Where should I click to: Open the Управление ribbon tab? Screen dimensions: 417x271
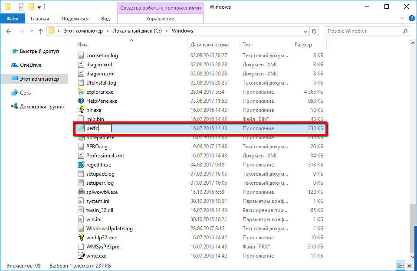[x=160, y=19]
